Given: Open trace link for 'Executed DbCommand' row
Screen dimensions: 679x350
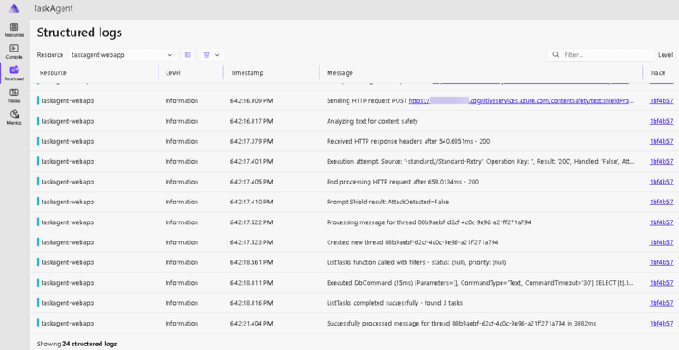Looking at the screenshot, I should (x=661, y=283).
